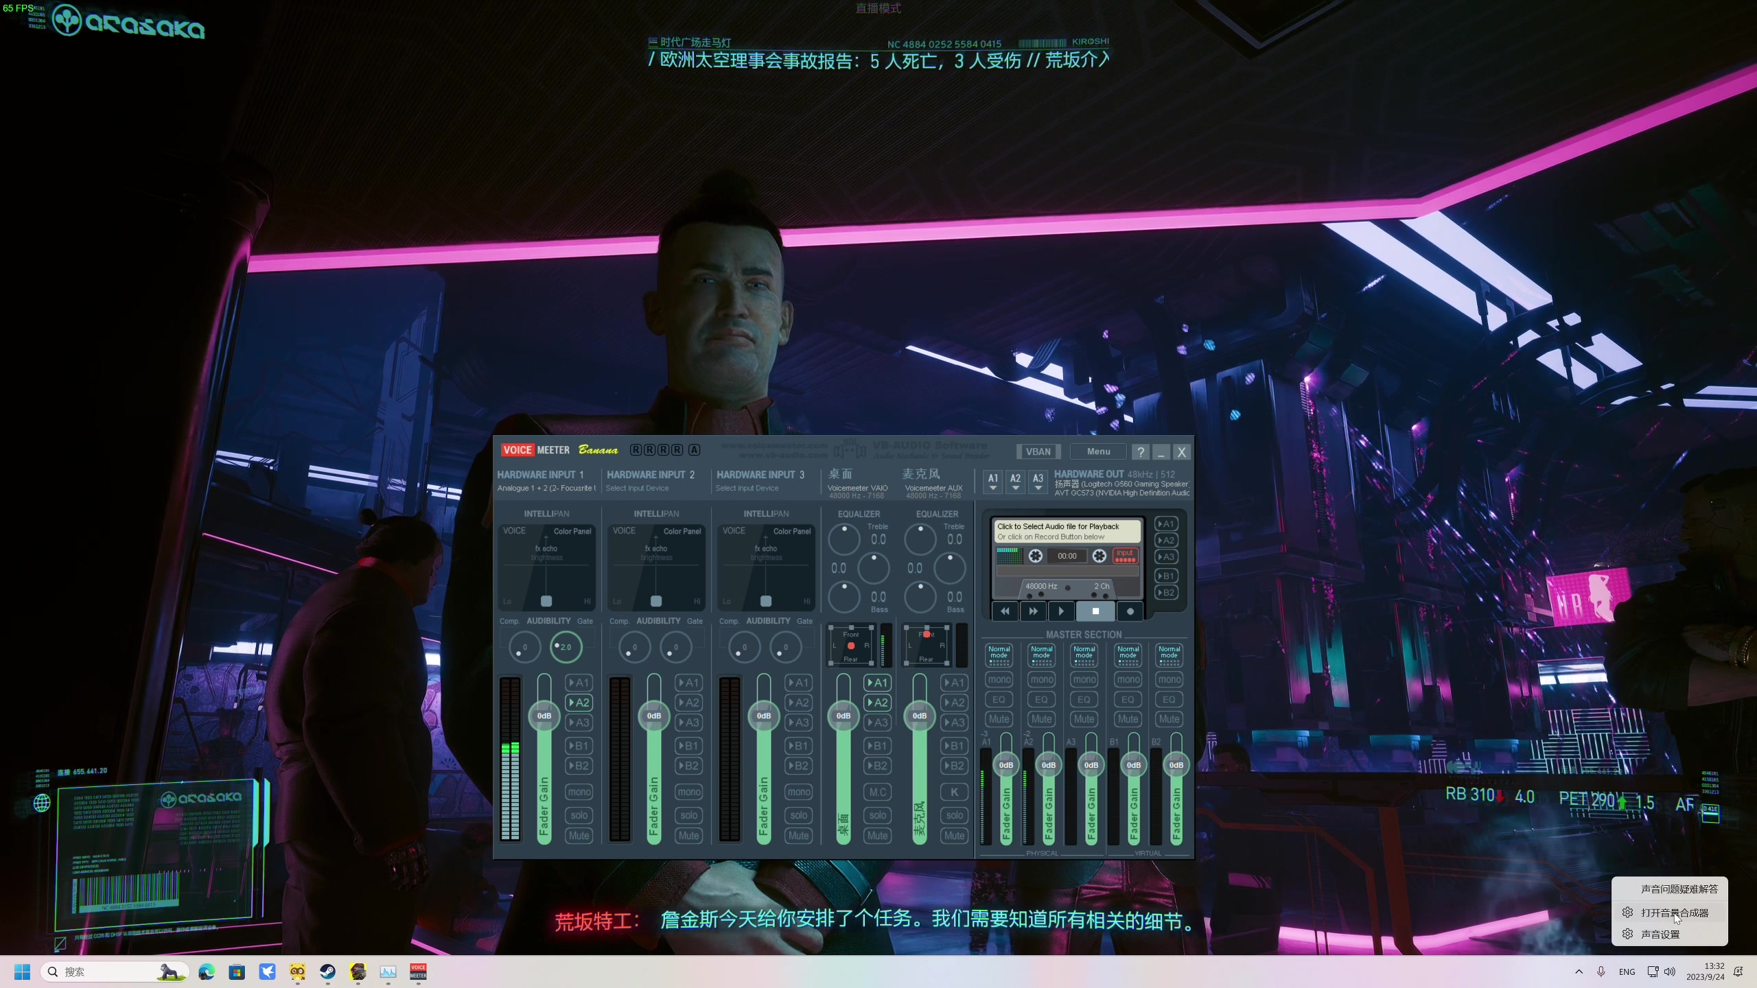Fast-forward the cassette recorder
The width and height of the screenshot is (1757, 988).
1033,611
